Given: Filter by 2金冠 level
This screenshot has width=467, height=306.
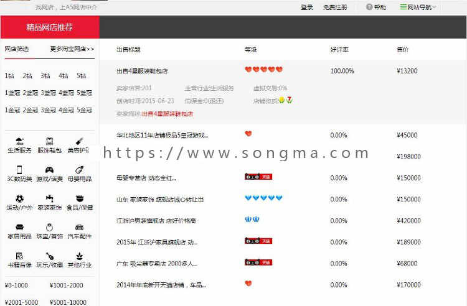Looking at the screenshot, I should pos(31,110).
